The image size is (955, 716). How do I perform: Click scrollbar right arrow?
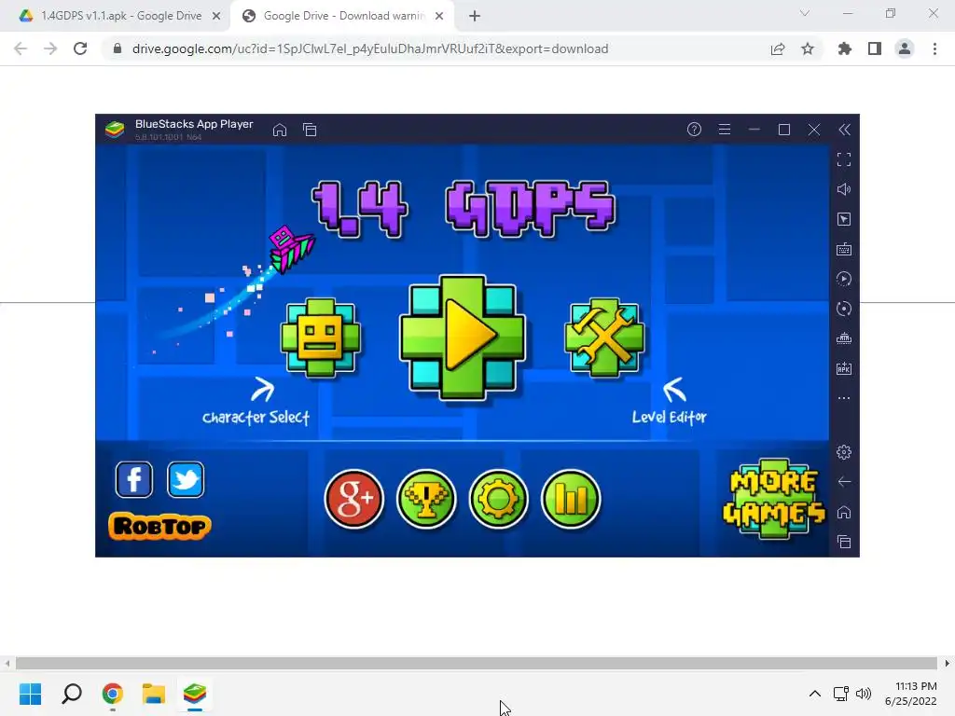tap(948, 663)
